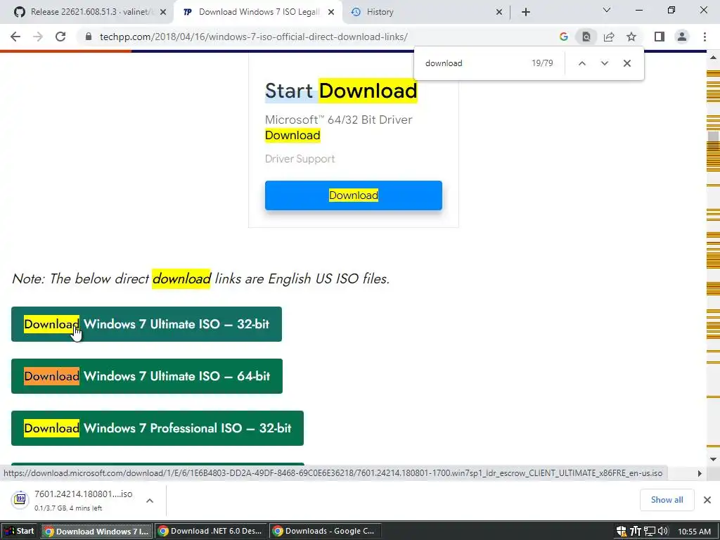
Task: Download Windows 7 Ultimate ISO 32-bit
Action: click(x=146, y=324)
